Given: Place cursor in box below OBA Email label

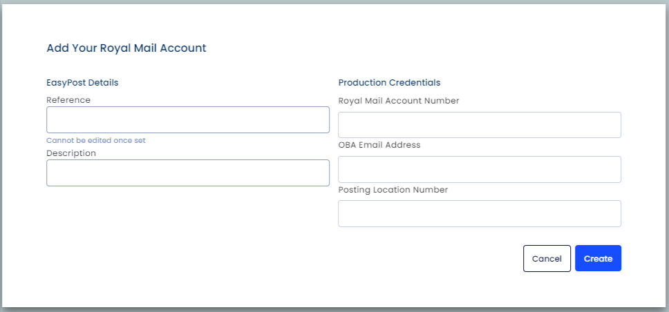Looking at the screenshot, I should (x=480, y=169).
